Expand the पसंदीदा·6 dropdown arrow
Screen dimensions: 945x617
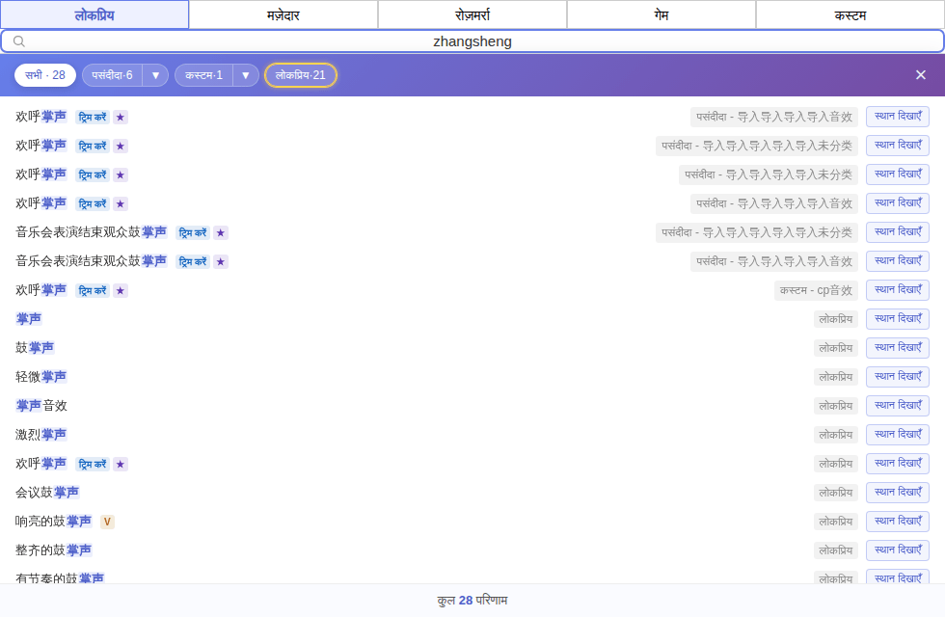[x=155, y=75]
